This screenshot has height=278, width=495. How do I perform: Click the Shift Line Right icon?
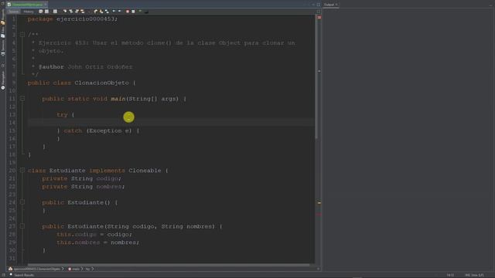pos(119,12)
